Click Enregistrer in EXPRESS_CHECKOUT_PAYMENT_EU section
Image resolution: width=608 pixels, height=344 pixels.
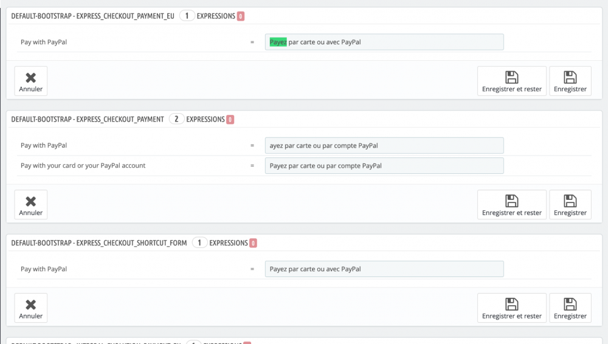570,81
